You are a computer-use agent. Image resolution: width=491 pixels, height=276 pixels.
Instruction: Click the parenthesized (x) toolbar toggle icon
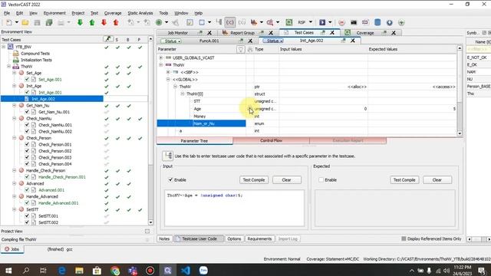[230, 22]
